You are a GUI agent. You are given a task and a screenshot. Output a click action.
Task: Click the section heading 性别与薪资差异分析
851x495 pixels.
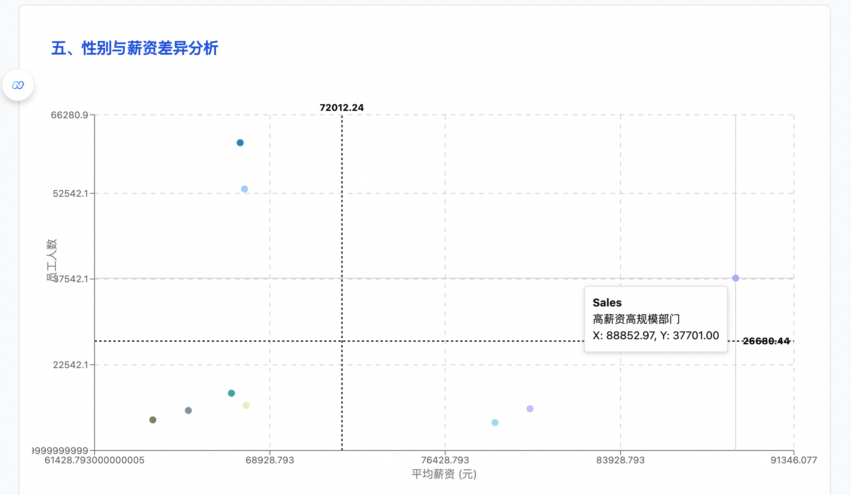point(135,48)
